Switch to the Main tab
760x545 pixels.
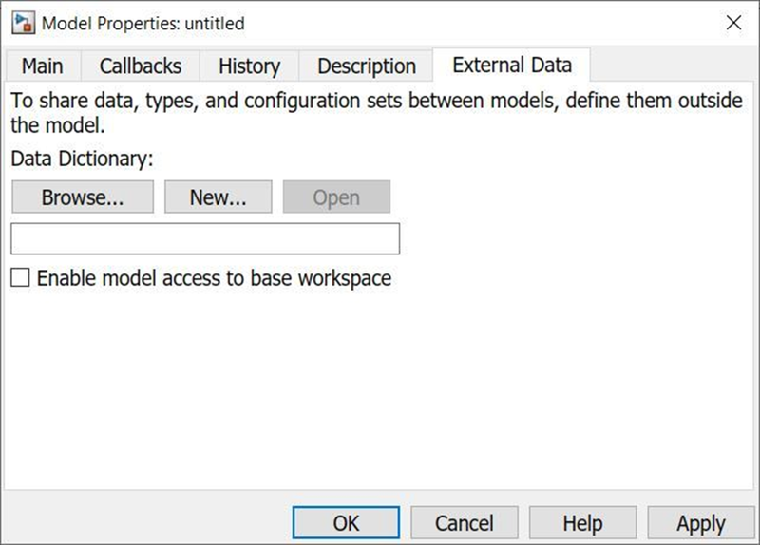point(43,66)
